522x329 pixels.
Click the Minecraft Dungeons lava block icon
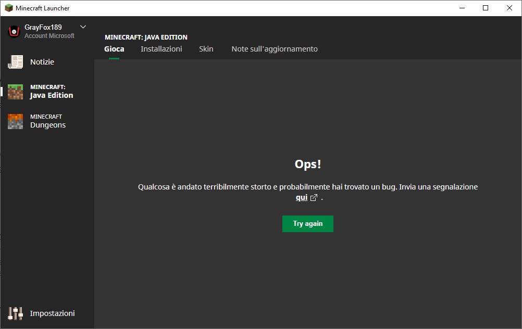click(15, 121)
